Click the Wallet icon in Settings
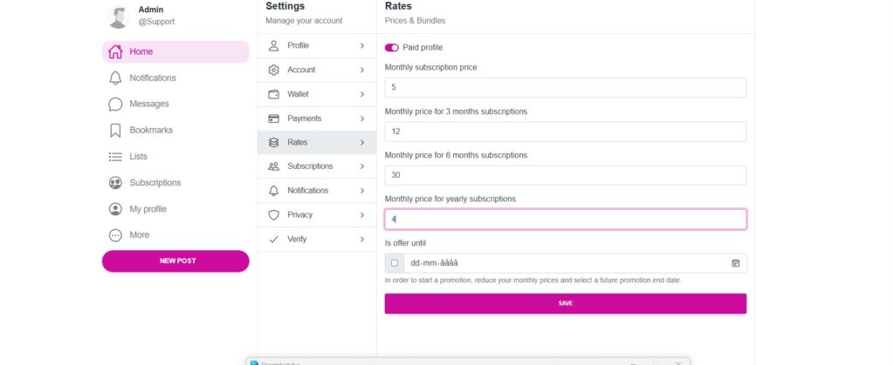The image size is (894, 365). [273, 94]
